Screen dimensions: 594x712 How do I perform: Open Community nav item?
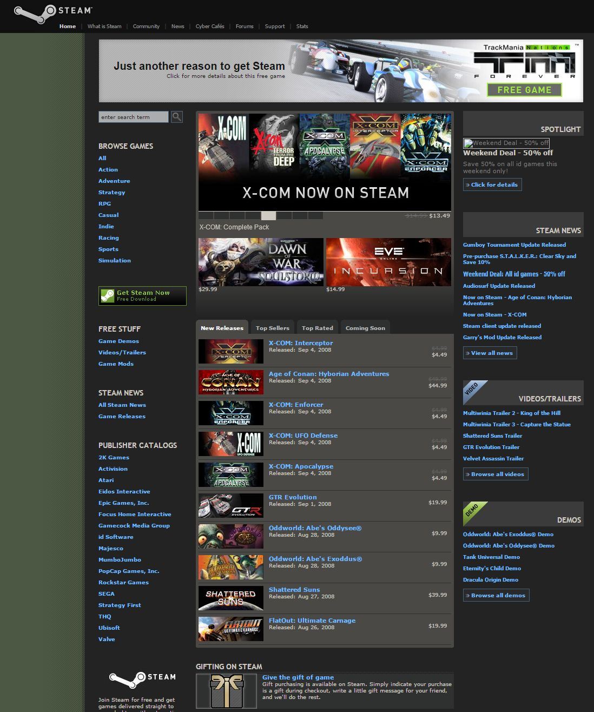[146, 26]
